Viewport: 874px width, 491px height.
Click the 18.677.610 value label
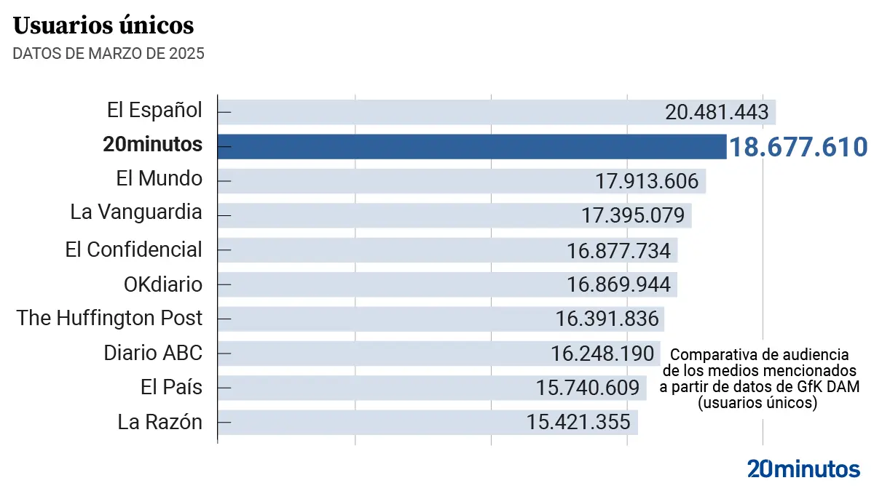coord(798,147)
